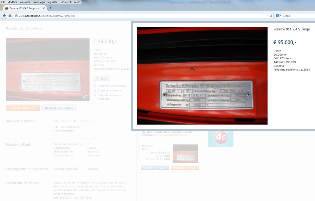The height and width of the screenshot is (201, 315).
Task: Click the star icon in the Salva button
Action: click(98, 78)
